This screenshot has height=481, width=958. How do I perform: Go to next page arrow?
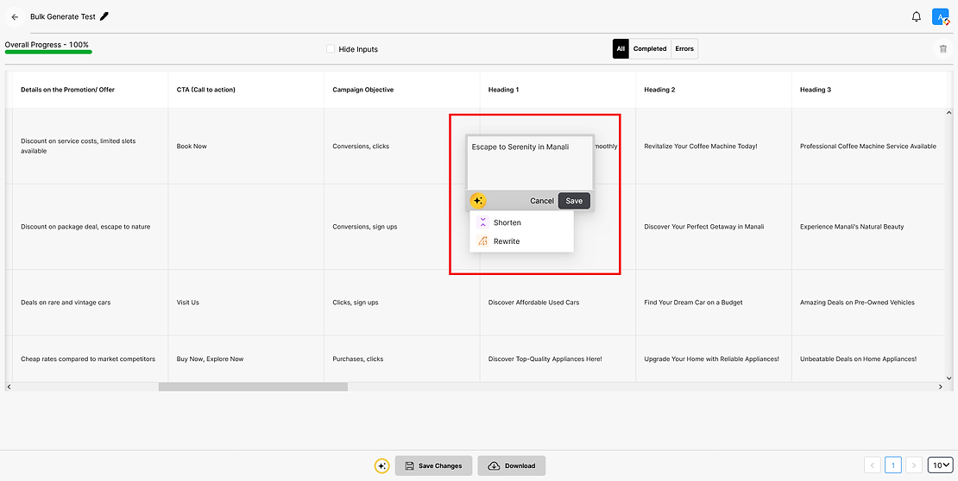pyautogui.click(x=913, y=465)
